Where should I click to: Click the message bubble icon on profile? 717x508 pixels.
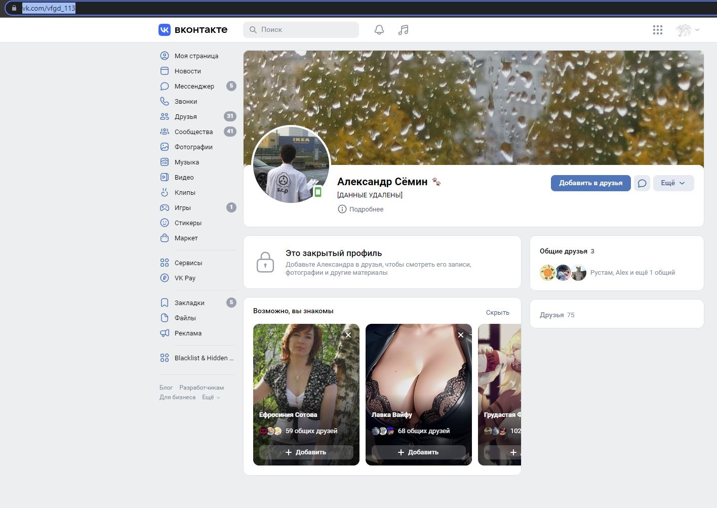click(642, 183)
